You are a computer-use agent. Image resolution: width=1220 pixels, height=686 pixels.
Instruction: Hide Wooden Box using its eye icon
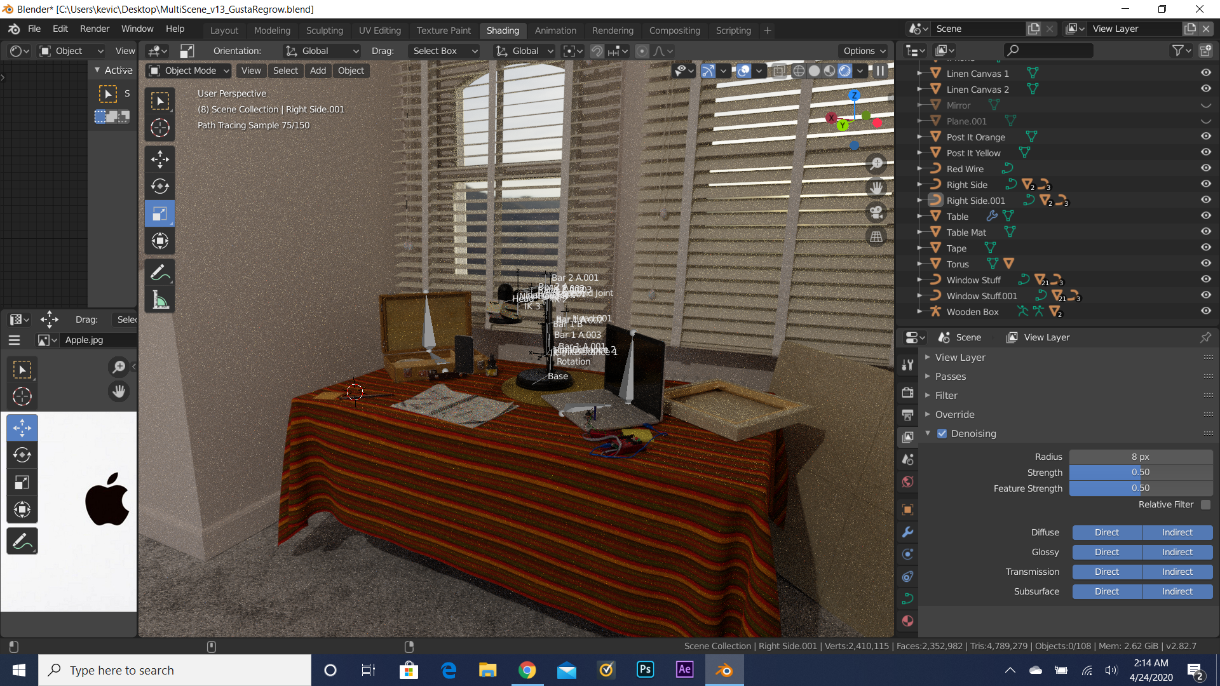1205,311
